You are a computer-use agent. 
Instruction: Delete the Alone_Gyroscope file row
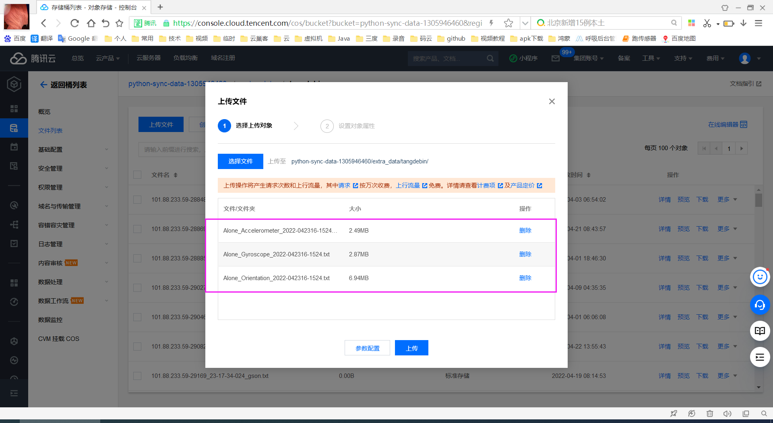(x=525, y=254)
